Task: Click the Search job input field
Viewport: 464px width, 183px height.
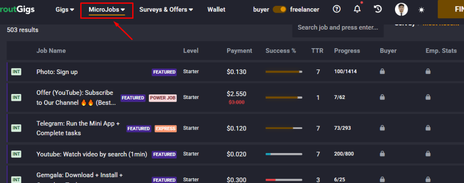Action: [338, 28]
